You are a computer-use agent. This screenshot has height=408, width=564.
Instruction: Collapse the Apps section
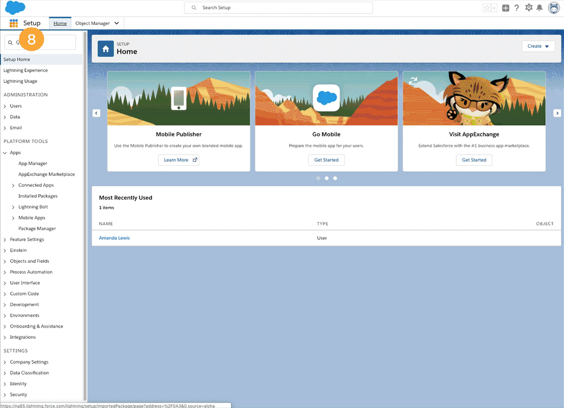(x=5, y=152)
